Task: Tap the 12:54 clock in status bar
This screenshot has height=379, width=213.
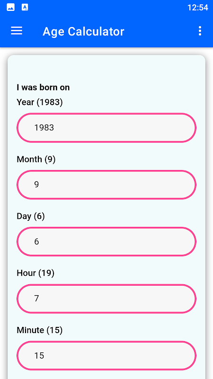Action: click(x=197, y=8)
